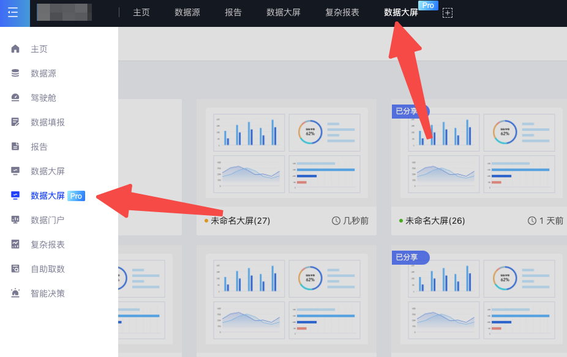Click the 主页 home icon in sidebar
The width and height of the screenshot is (567, 357).
pos(15,49)
